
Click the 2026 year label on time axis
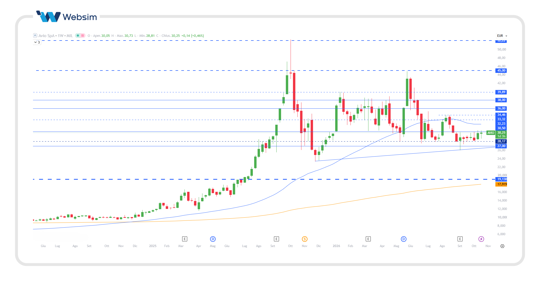(336, 246)
